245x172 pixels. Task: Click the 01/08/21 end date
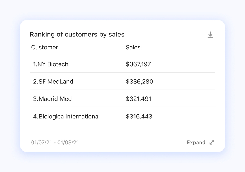pos(69,142)
